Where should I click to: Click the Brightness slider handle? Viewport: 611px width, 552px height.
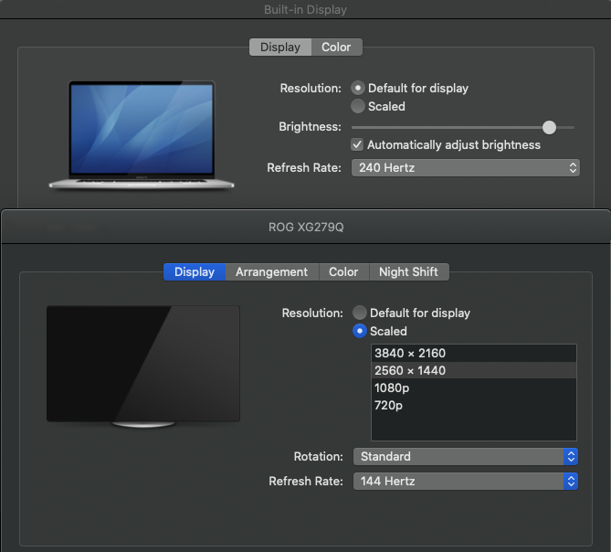549,127
